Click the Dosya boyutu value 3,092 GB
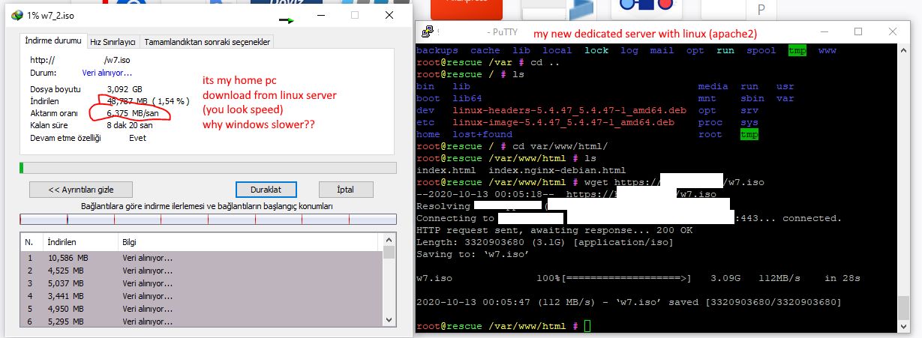Screen dimensions: 922x338 [125, 89]
